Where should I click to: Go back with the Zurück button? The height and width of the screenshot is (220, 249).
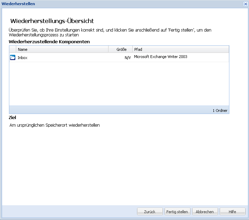(150, 212)
